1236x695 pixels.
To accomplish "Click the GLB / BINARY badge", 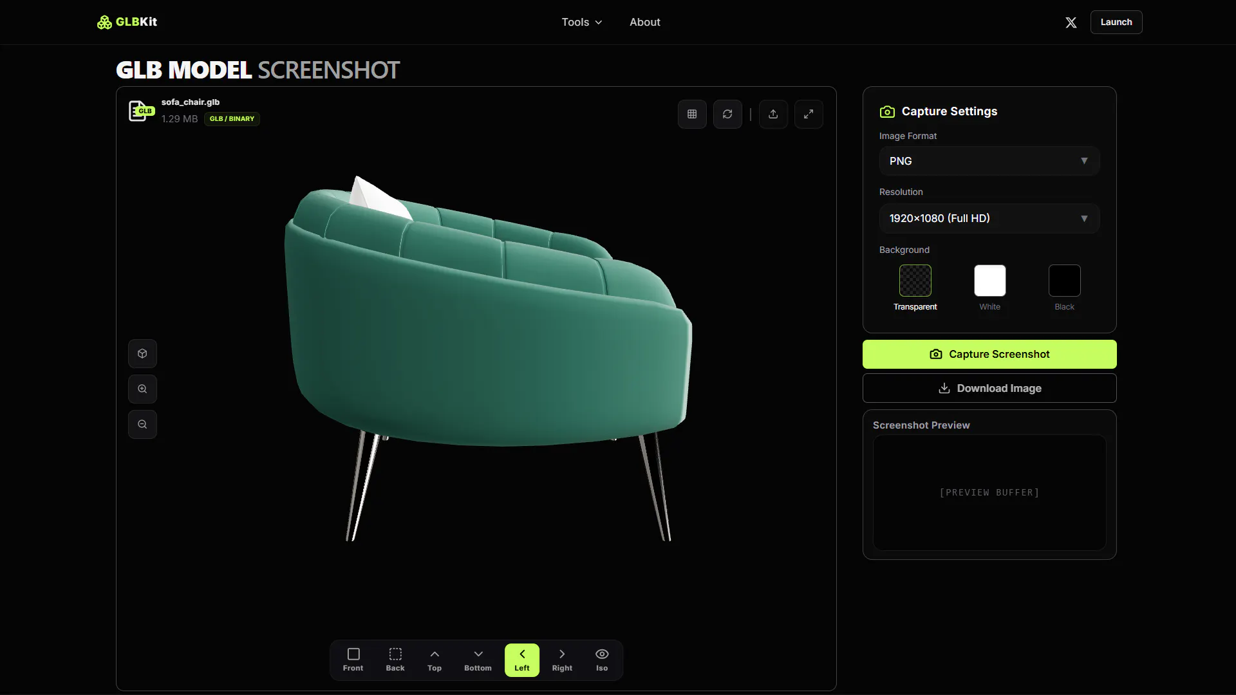I will pyautogui.click(x=232, y=118).
